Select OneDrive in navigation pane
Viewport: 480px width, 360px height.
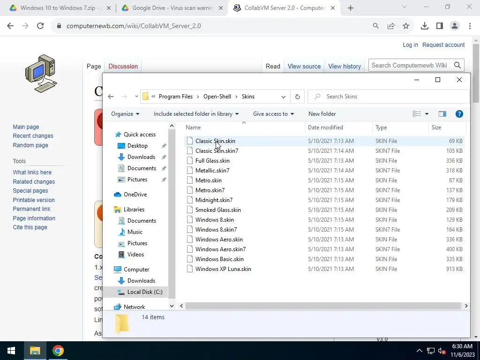[135, 195]
